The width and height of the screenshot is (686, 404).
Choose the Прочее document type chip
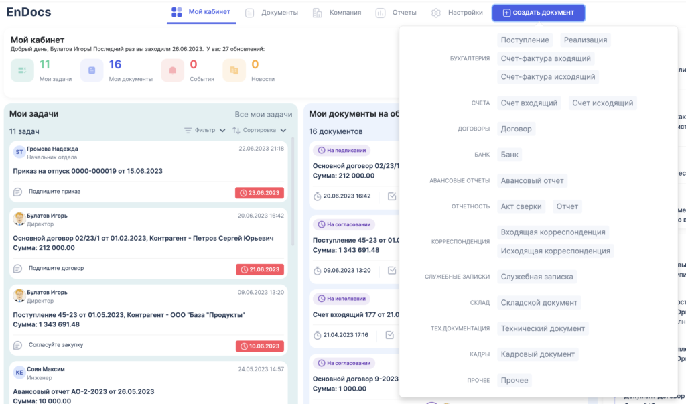click(x=514, y=380)
